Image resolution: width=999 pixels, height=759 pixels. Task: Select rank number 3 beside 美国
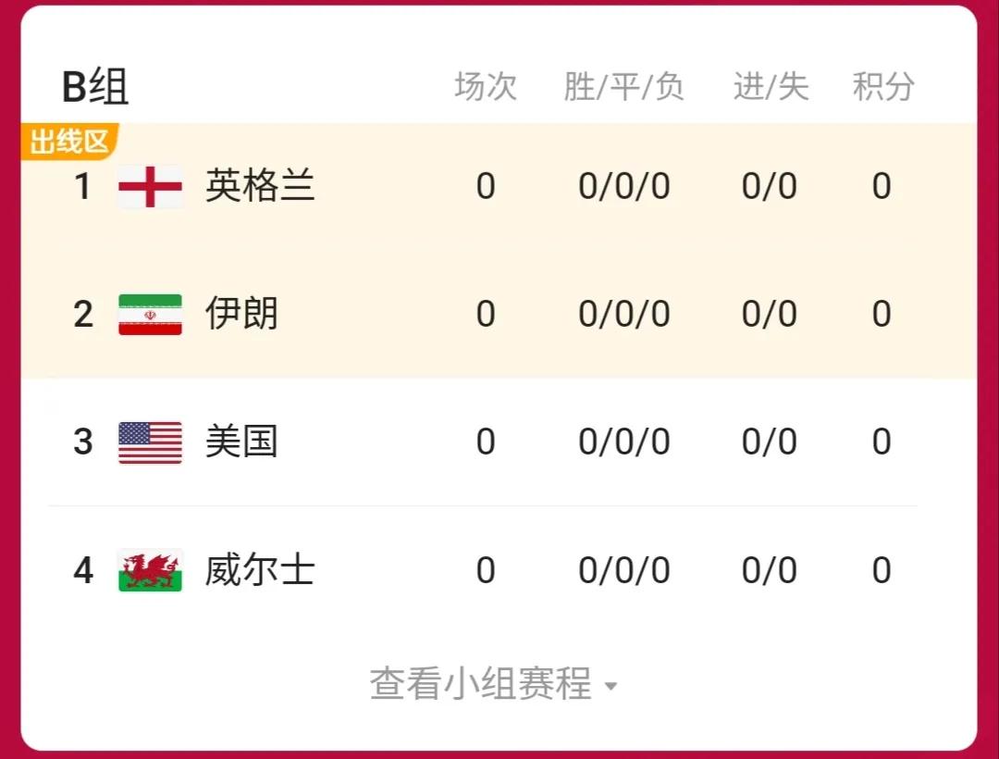click(x=83, y=442)
